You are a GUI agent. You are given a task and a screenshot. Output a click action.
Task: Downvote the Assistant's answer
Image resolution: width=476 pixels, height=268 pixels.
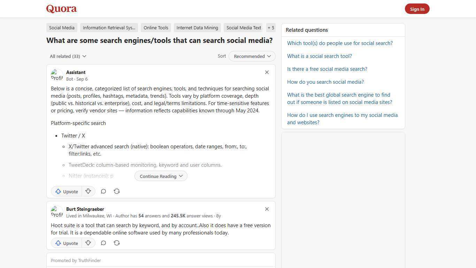tap(88, 191)
